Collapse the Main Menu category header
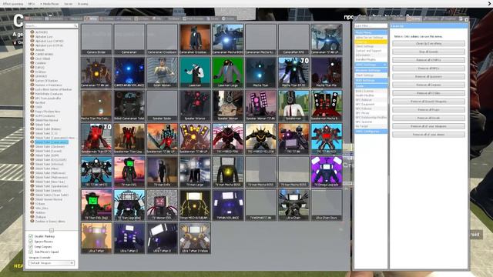The height and width of the screenshot is (277, 493). point(371,32)
